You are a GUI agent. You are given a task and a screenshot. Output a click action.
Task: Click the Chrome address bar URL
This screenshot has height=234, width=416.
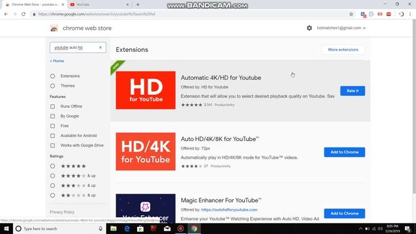click(96, 14)
